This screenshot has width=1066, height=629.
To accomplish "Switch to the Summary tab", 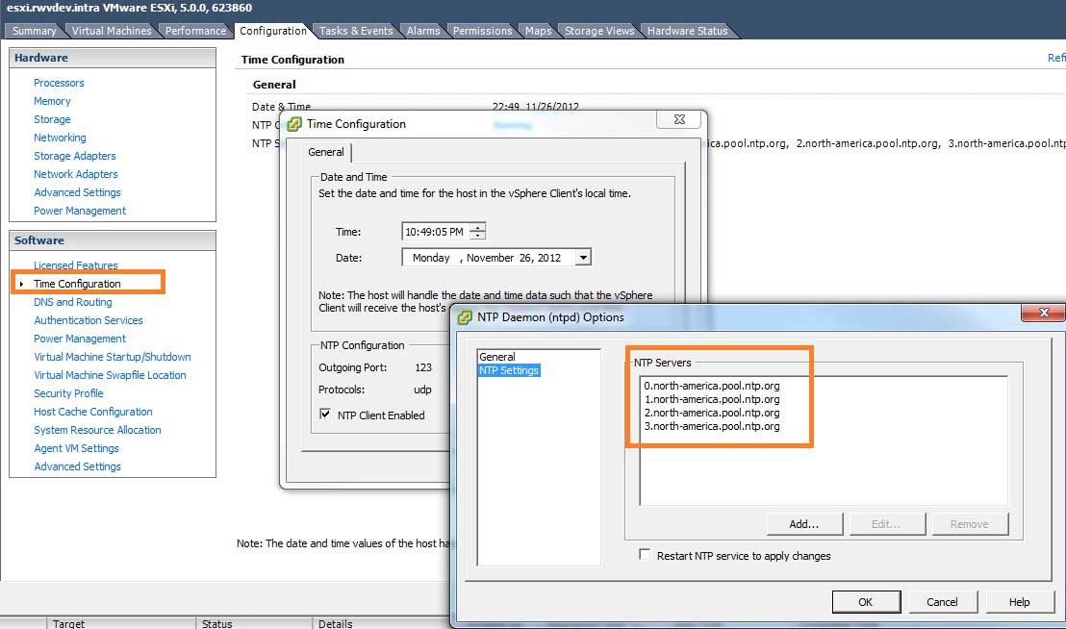I will [34, 31].
